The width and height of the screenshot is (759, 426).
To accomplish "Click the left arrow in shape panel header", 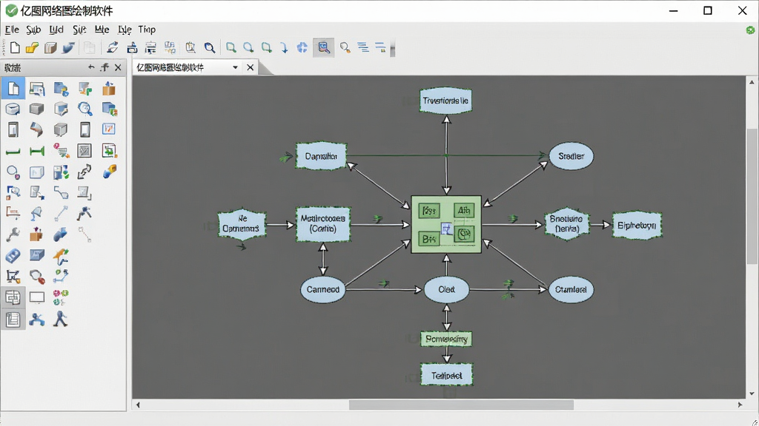I will tap(91, 67).
